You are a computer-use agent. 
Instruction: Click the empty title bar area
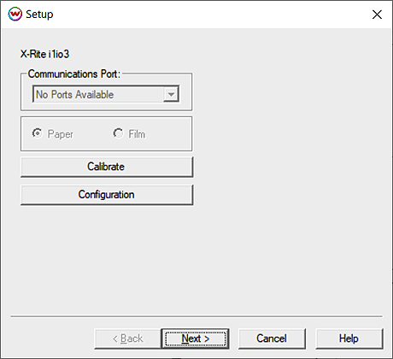tap(211, 15)
